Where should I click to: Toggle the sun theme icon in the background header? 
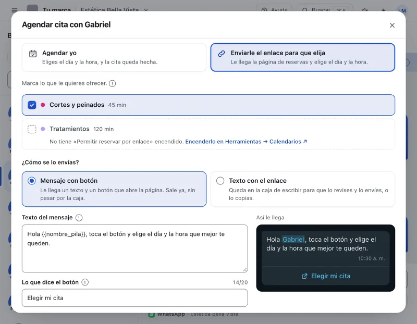pos(383,10)
